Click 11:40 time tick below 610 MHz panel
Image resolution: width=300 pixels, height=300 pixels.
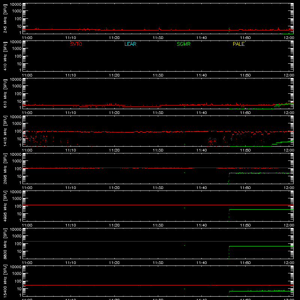[x=202, y=113]
